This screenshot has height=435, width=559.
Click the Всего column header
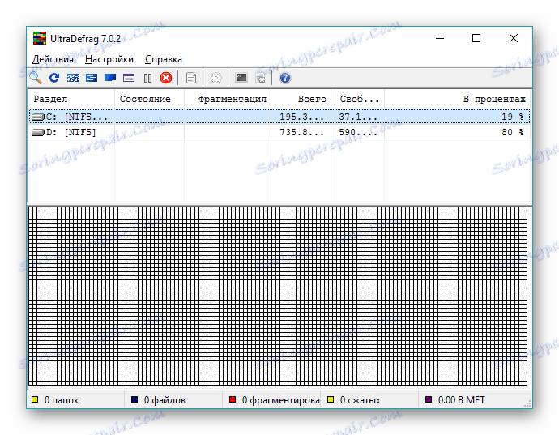click(x=301, y=99)
